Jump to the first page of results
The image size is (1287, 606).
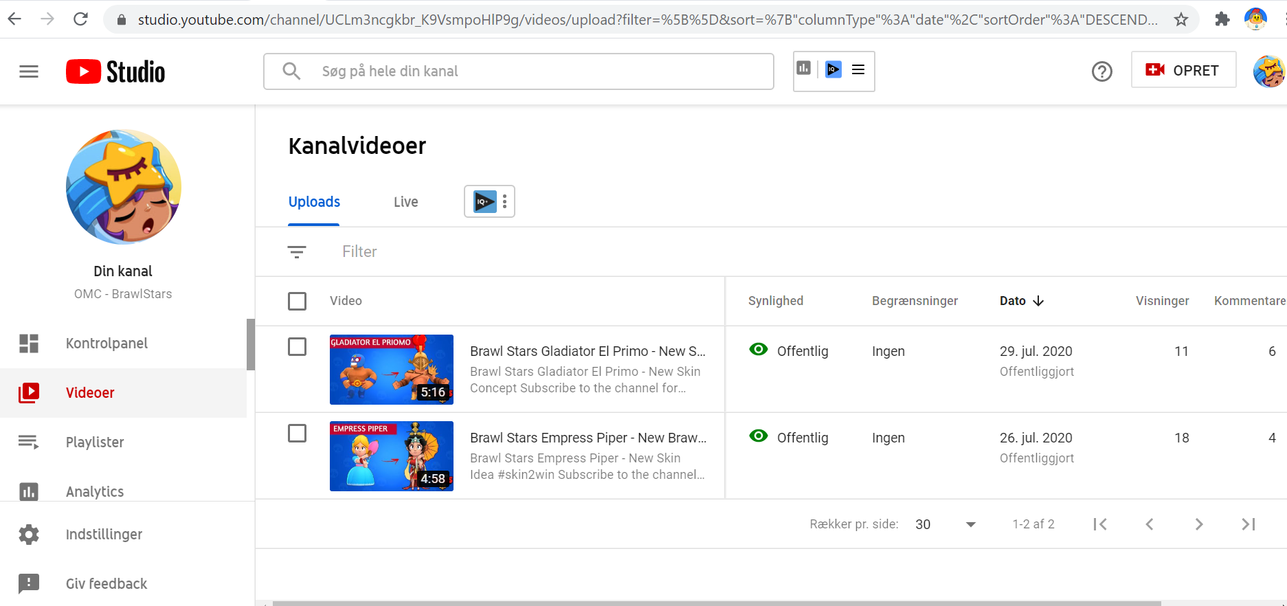pos(1100,524)
